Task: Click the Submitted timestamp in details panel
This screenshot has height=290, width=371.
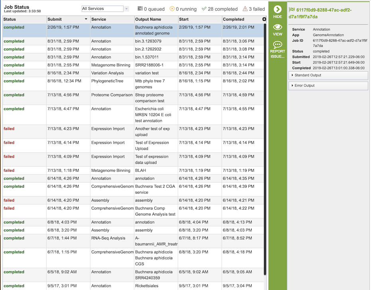Action: (339, 56)
